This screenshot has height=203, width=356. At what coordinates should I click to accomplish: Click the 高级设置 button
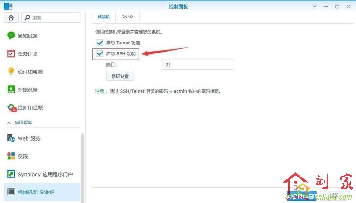[x=120, y=76]
